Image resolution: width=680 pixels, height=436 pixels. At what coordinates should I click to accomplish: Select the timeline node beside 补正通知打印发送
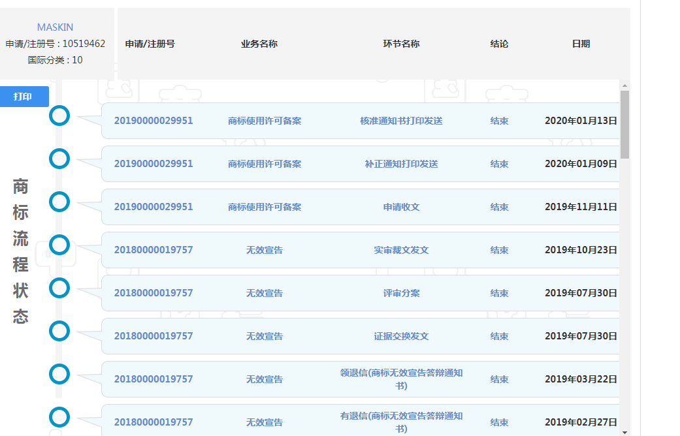59,159
